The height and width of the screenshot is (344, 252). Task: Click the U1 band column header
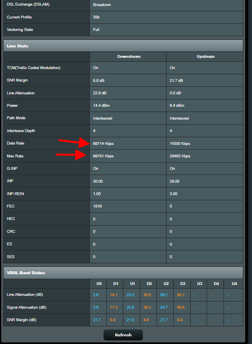[132, 284]
